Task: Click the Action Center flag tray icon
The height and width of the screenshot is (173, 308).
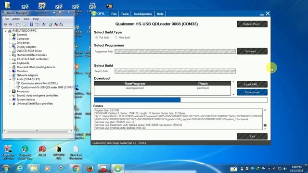Action: (263, 169)
